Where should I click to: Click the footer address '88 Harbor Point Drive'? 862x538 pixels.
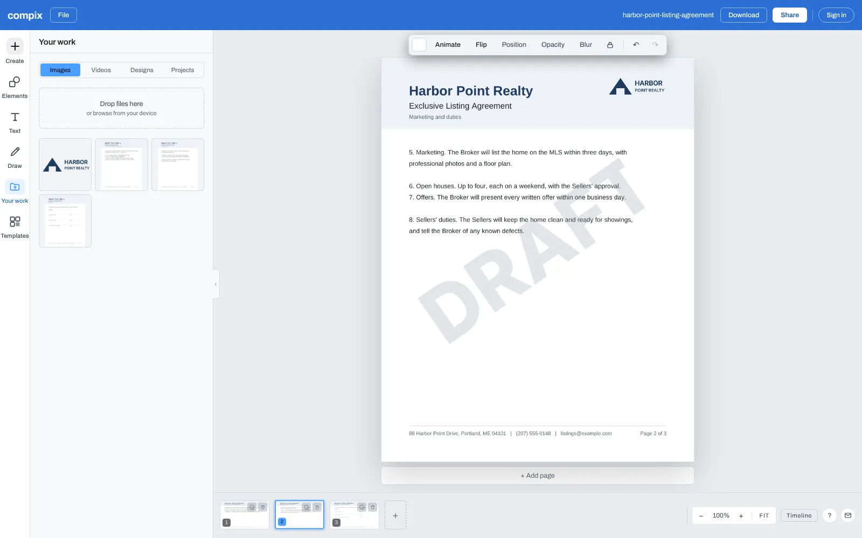(x=457, y=434)
